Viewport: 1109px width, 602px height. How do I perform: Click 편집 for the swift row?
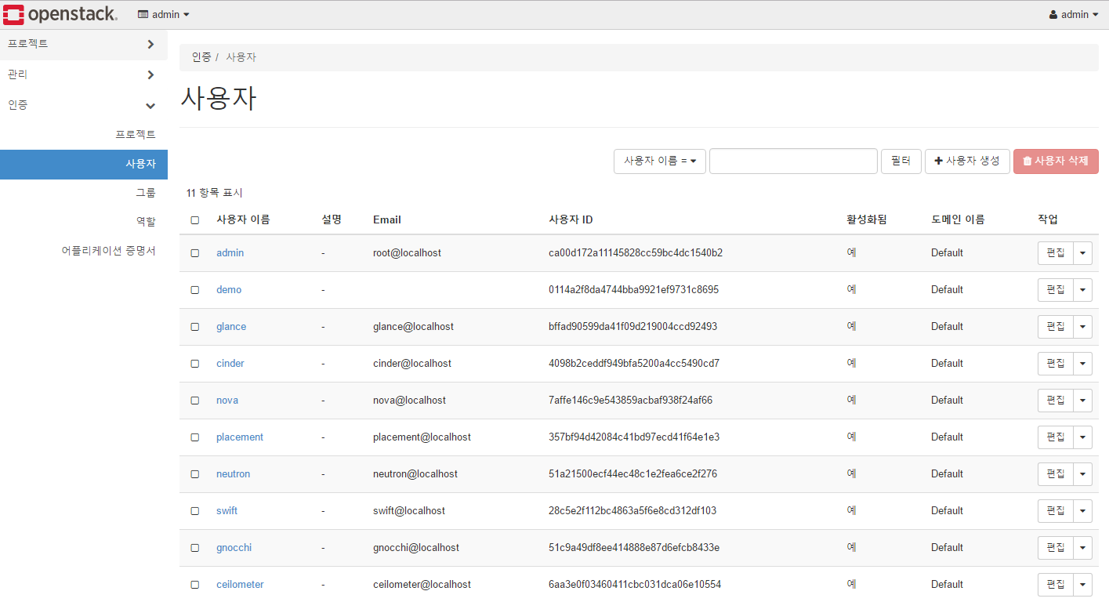(x=1055, y=511)
